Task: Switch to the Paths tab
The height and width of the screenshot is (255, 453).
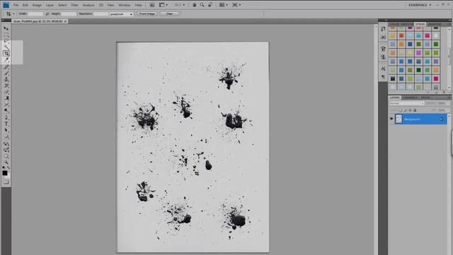Action: [425, 98]
